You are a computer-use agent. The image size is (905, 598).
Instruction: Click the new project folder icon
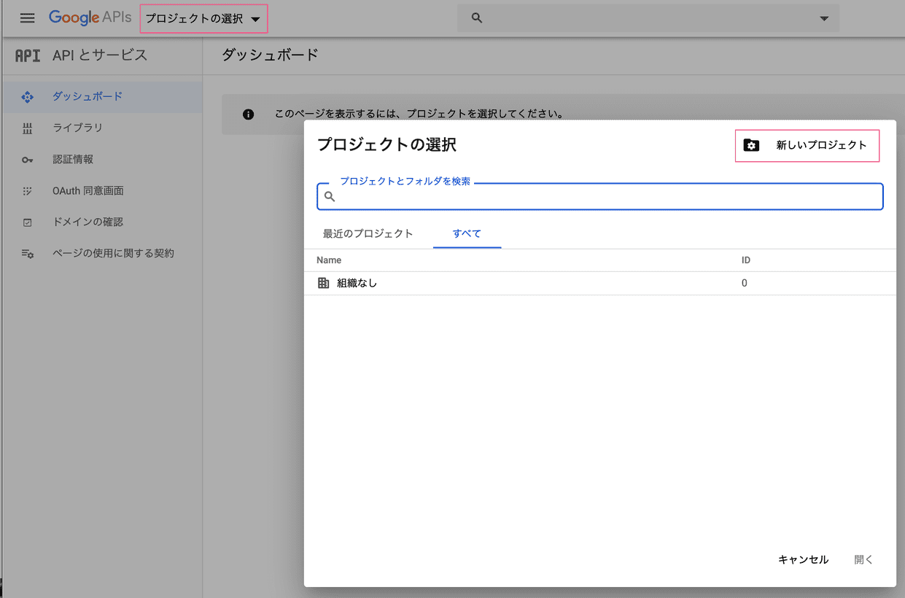(752, 145)
